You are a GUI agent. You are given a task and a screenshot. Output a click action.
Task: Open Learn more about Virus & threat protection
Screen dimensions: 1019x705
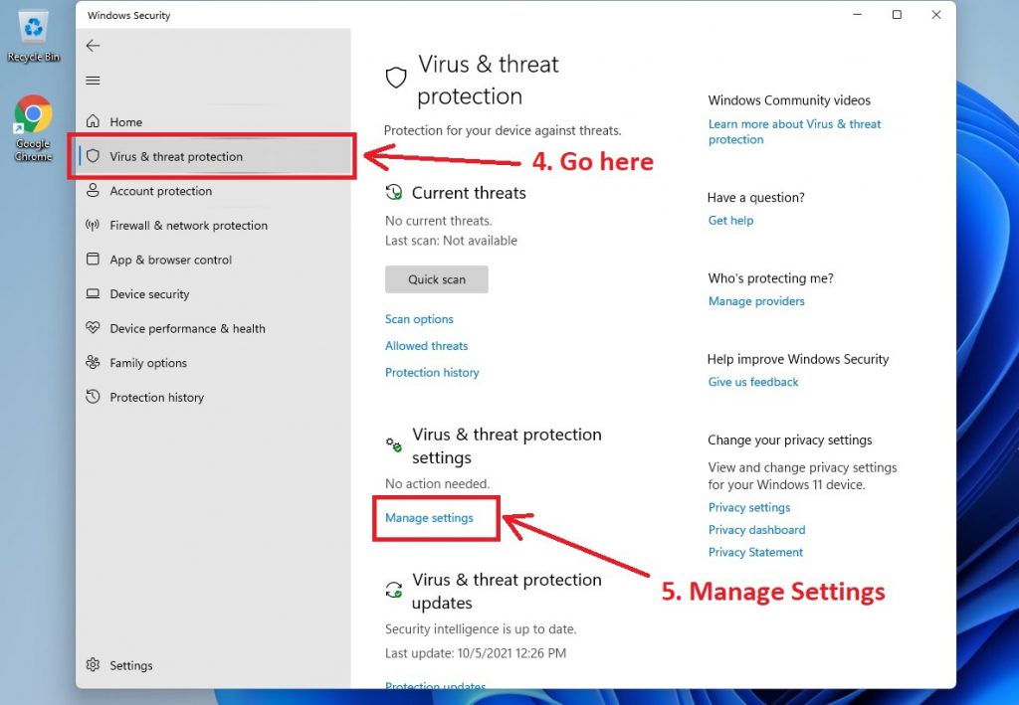coord(794,132)
